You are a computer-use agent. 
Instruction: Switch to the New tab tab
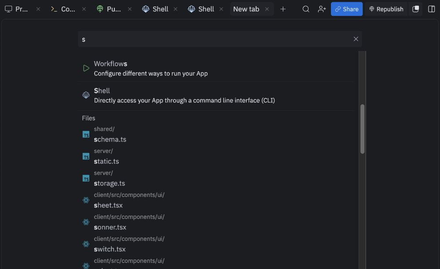(x=246, y=9)
